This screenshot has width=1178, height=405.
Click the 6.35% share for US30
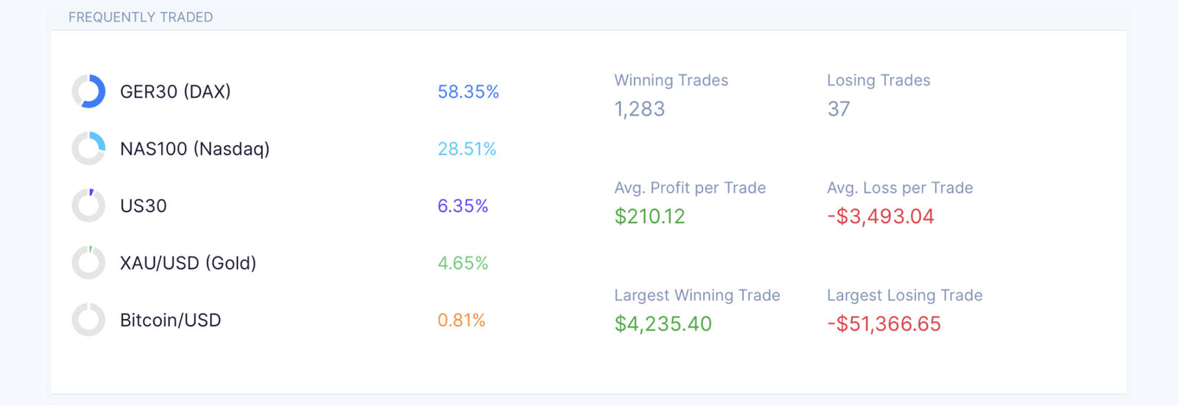463,205
